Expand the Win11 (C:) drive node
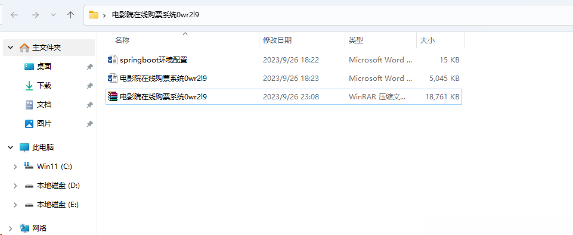Viewport: 573px width, 235px height. click(x=16, y=167)
